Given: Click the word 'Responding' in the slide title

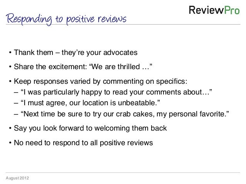Looking at the screenshot, I should pos(29,19).
